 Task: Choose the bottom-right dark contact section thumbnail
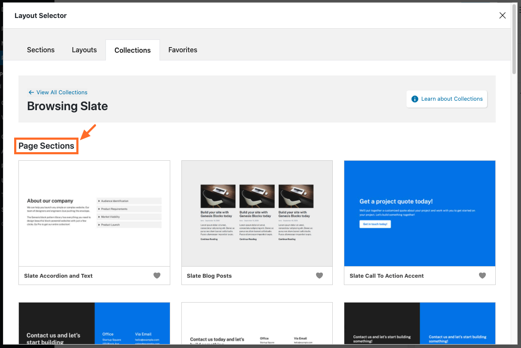click(x=419, y=324)
